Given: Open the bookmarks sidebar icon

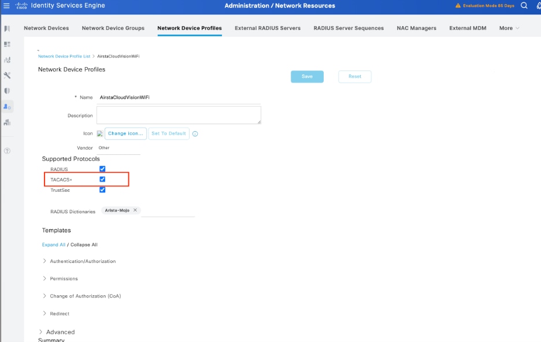Looking at the screenshot, I should tap(7, 29).
